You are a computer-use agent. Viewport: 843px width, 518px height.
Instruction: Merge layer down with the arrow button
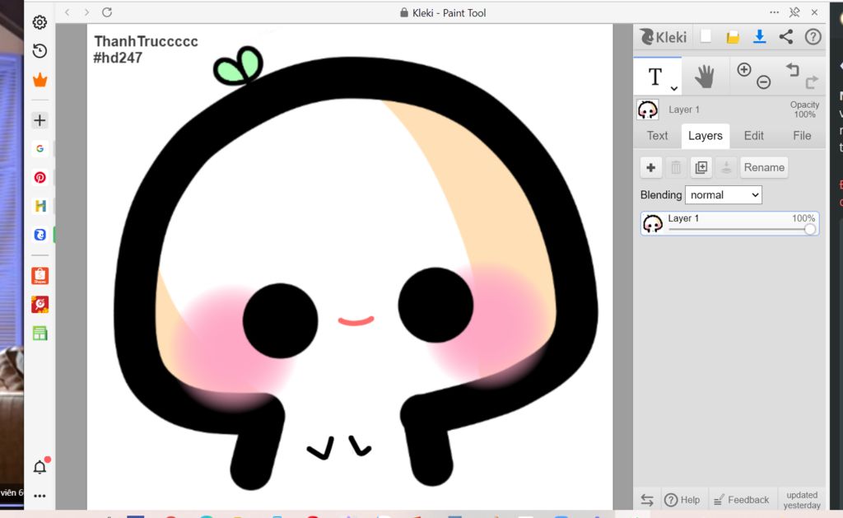(726, 168)
